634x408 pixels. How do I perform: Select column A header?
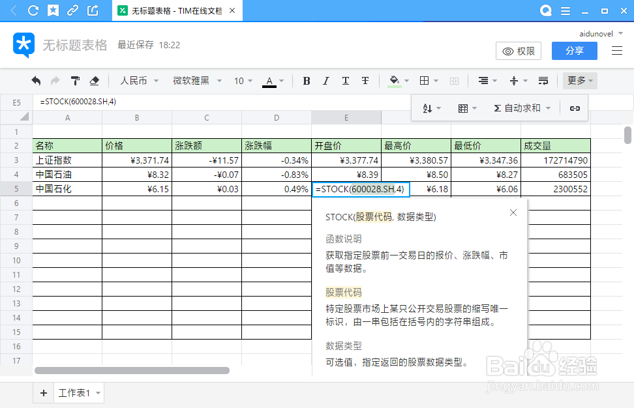[x=68, y=117]
